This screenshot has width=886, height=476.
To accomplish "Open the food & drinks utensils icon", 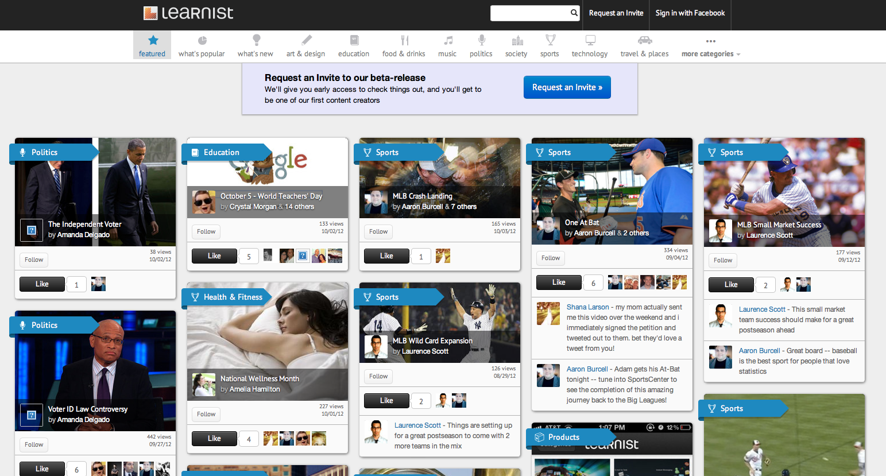I will (405, 40).
